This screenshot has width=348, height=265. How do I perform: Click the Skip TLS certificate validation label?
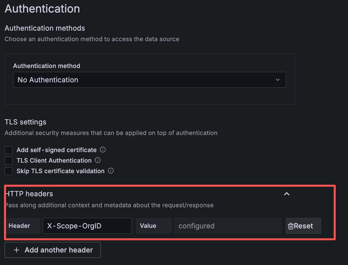pyautogui.click(x=61, y=171)
